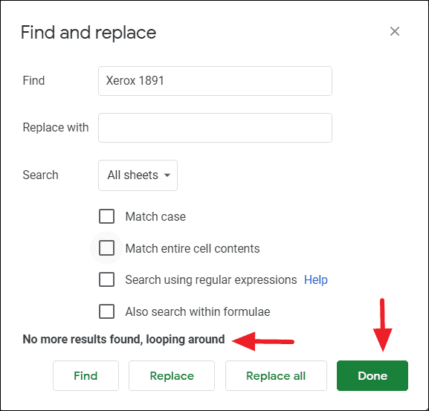Click the Also search within formulae label
This screenshot has width=429, height=411.
coord(198,311)
